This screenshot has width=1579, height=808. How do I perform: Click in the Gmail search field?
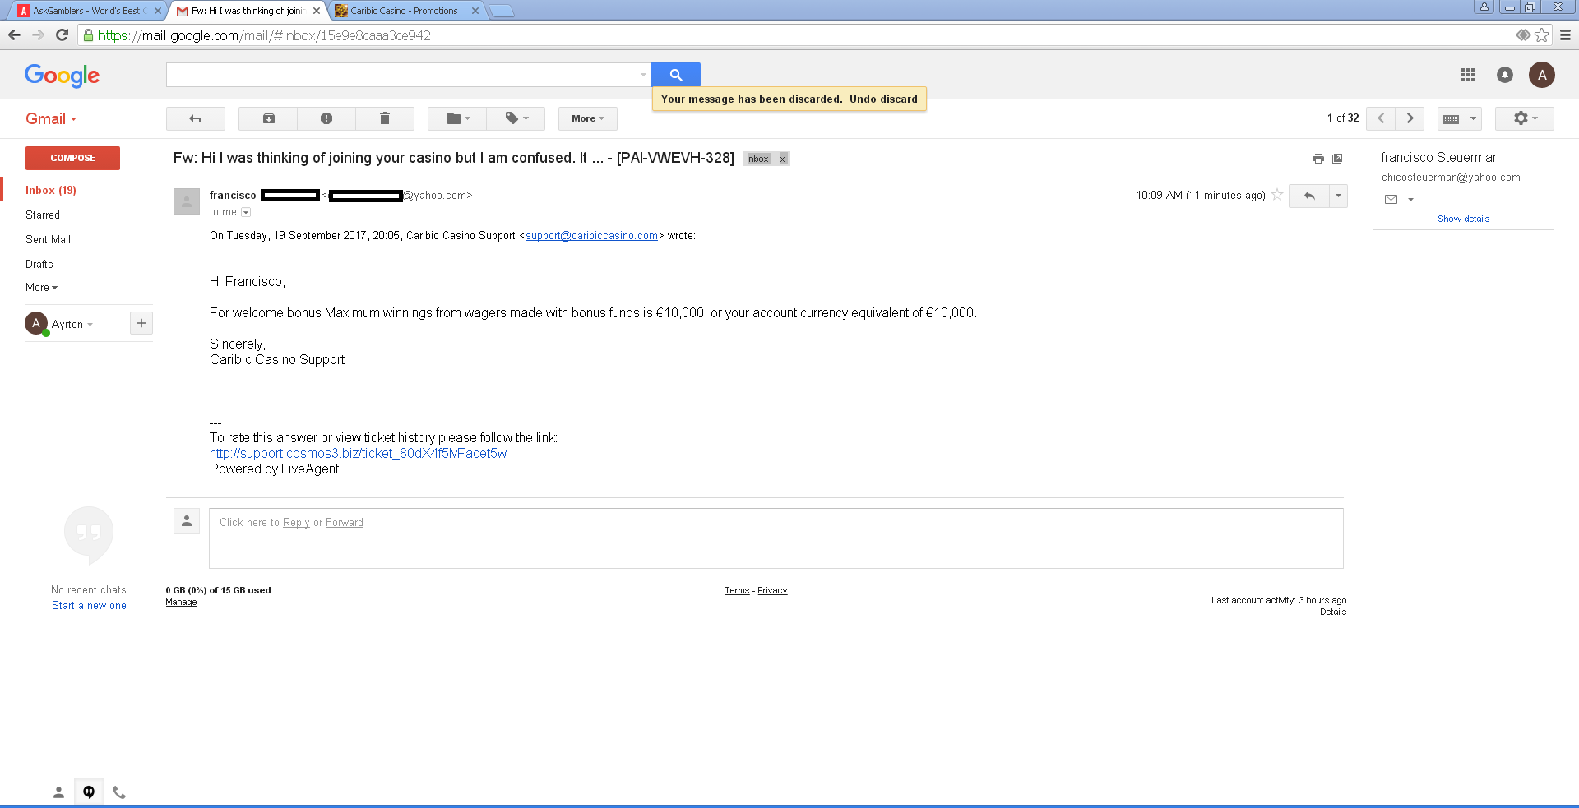(x=401, y=75)
